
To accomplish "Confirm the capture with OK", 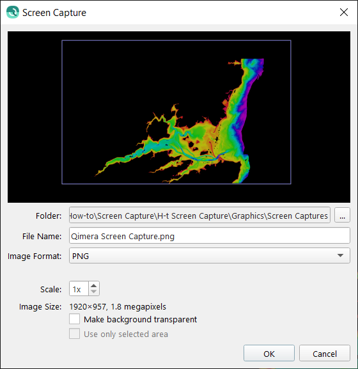I will click(x=269, y=353).
